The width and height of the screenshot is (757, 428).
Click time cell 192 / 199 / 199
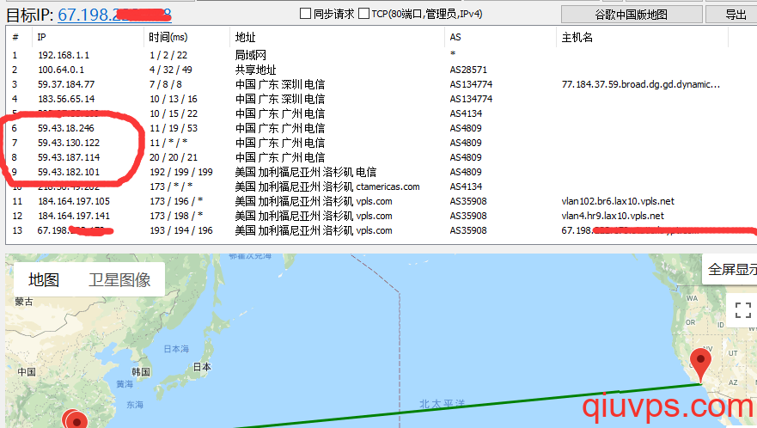tap(181, 172)
